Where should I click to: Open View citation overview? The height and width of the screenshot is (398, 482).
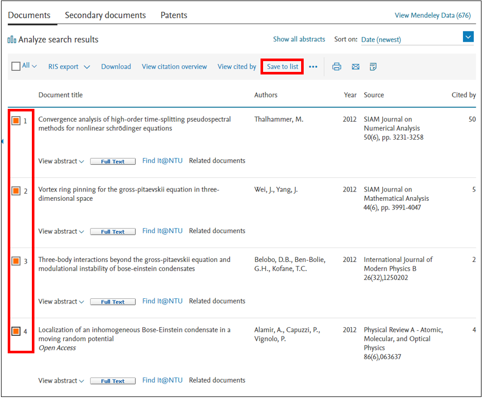(174, 67)
